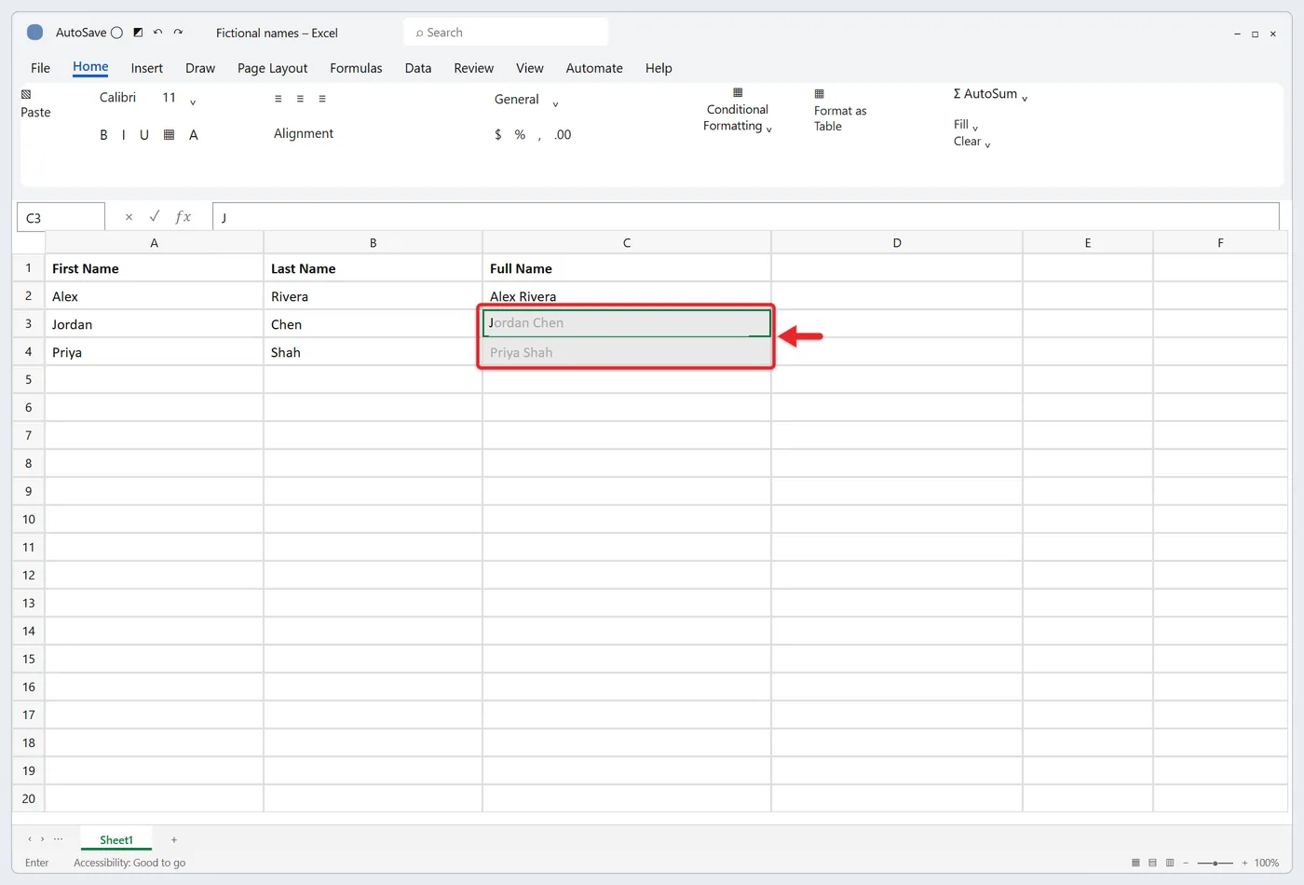Open the font size dropdown arrow
This screenshot has height=885, width=1304.
click(193, 102)
